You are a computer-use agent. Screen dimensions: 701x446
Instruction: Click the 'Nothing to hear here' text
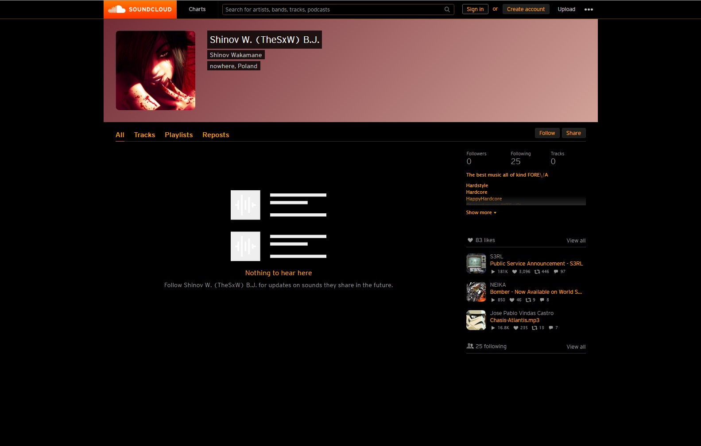(279, 273)
